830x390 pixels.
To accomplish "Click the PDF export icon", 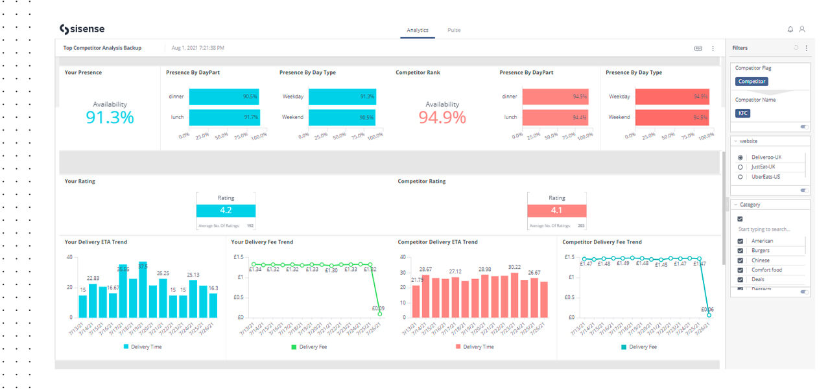I will coord(698,48).
